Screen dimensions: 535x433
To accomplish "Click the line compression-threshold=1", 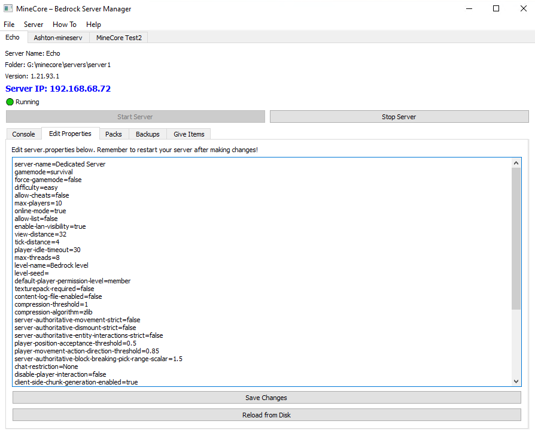I will coord(51,304).
